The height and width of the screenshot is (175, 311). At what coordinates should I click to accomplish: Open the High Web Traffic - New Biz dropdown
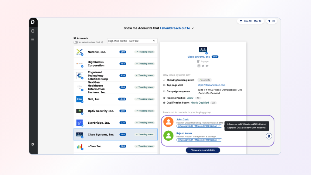tap(132, 41)
